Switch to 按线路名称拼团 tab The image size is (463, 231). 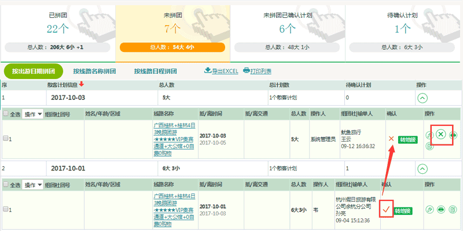94,71
